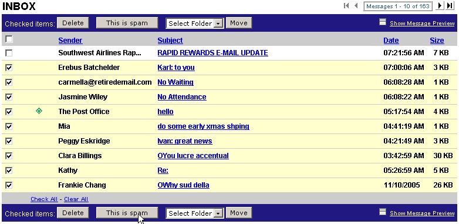The height and width of the screenshot is (224, 459).
Task: Click the top This is spam button
Action: tap(127, 23)
